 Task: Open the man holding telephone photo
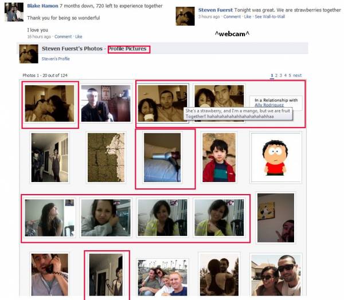pos(49,274)
